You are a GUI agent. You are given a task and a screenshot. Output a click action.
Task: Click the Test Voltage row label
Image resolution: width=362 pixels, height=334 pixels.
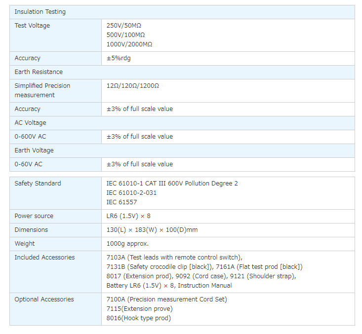[x=32, y=26]
